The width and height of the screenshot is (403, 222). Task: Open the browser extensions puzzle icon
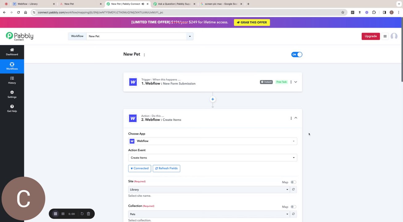pos(374,12)
